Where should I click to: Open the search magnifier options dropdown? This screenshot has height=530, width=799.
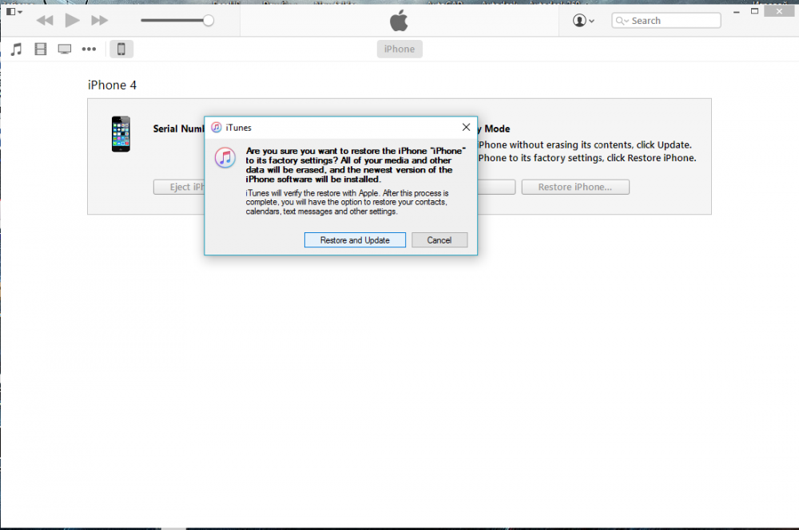click(x=622, y=21)
